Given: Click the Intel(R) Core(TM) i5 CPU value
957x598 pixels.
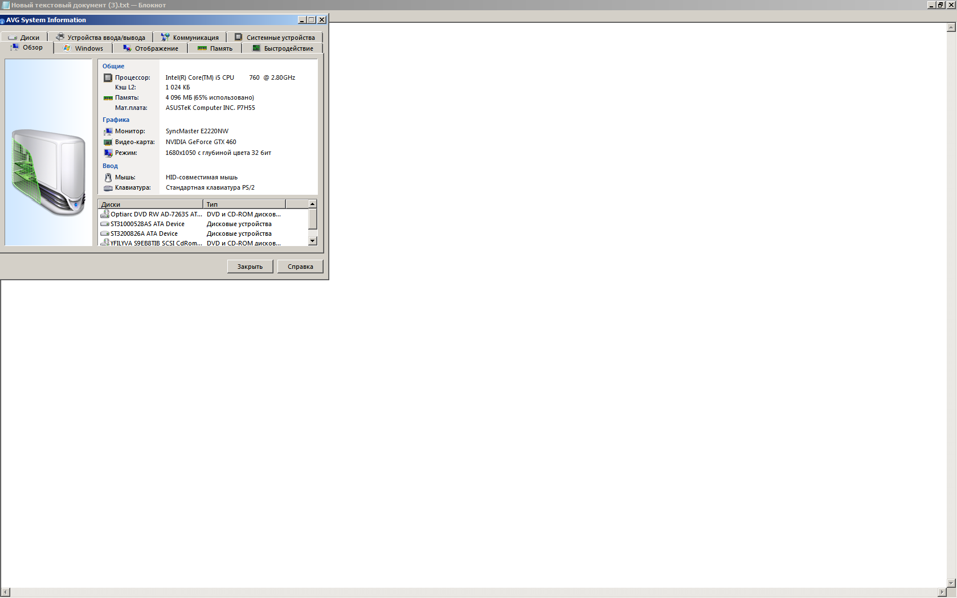Looking at the screenshot, I should tap(230, 77).
